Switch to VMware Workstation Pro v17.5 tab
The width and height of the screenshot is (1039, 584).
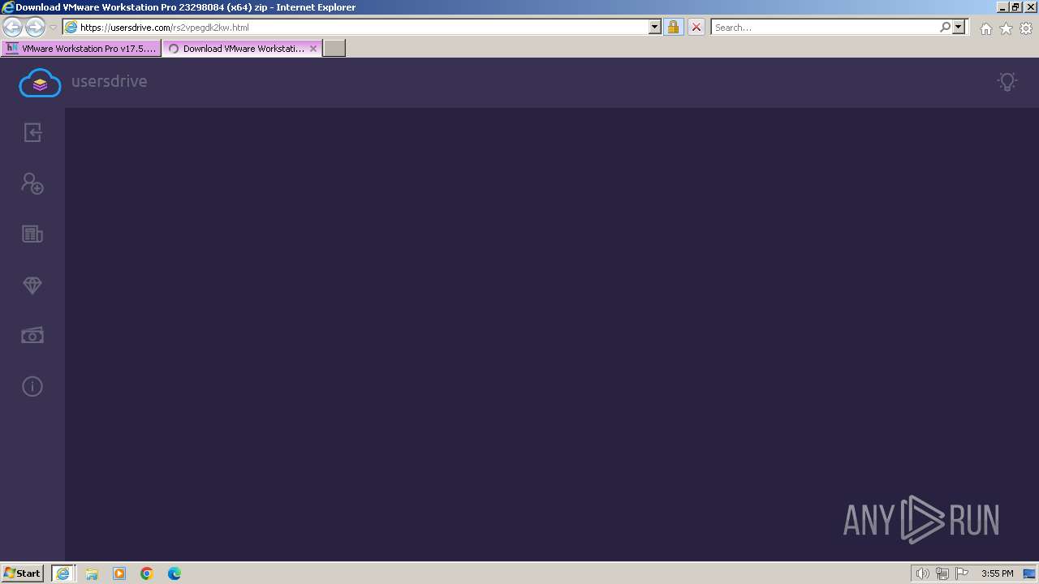pyautogui.click(x=81, y=49)
